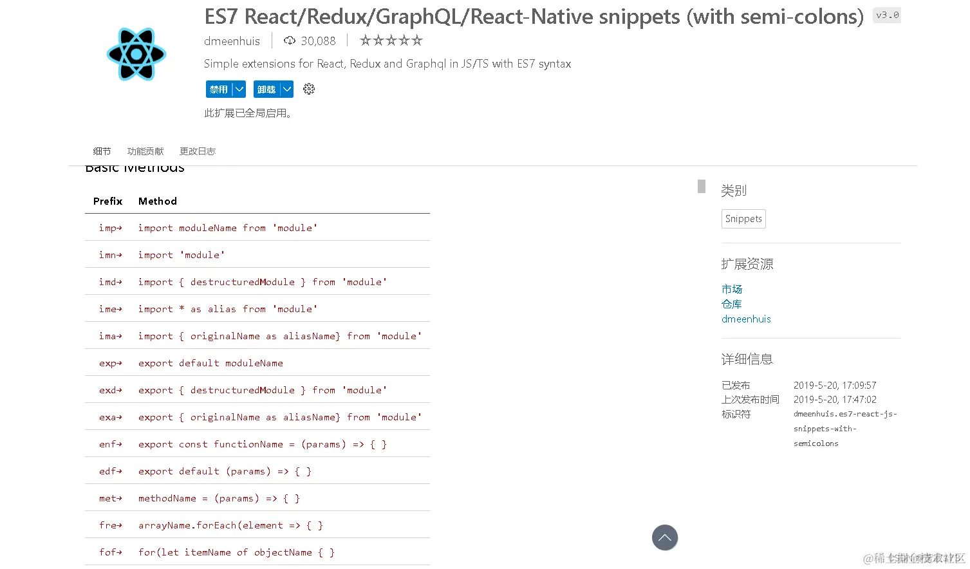Click the exd→ prefix cell

click(x=111, y=390)
